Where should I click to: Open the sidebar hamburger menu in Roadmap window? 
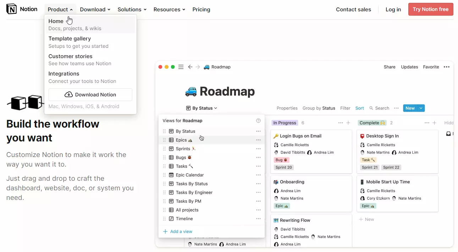coord(181,67)
